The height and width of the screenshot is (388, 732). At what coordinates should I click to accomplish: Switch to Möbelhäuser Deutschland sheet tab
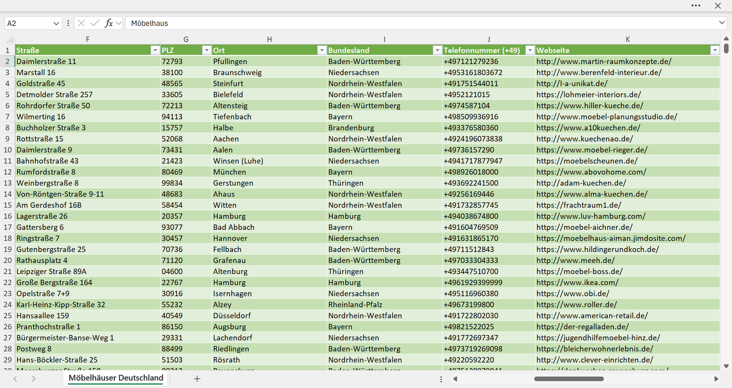116,378
